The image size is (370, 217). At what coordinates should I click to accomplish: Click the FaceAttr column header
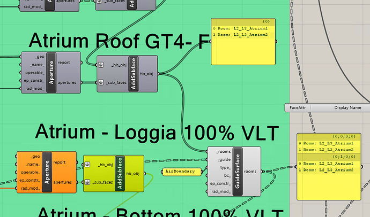coord(298,107)
